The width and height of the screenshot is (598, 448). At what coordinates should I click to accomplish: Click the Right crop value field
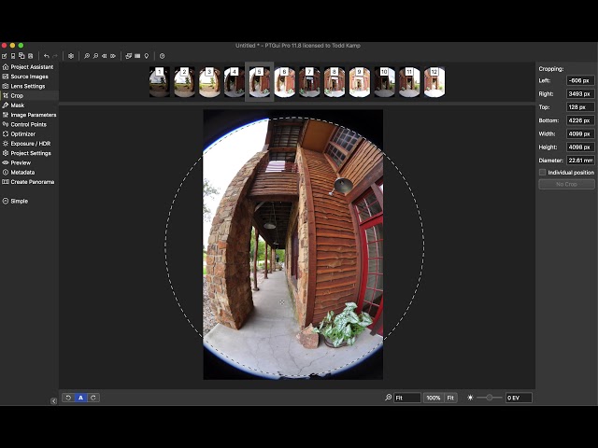point(580,93)
